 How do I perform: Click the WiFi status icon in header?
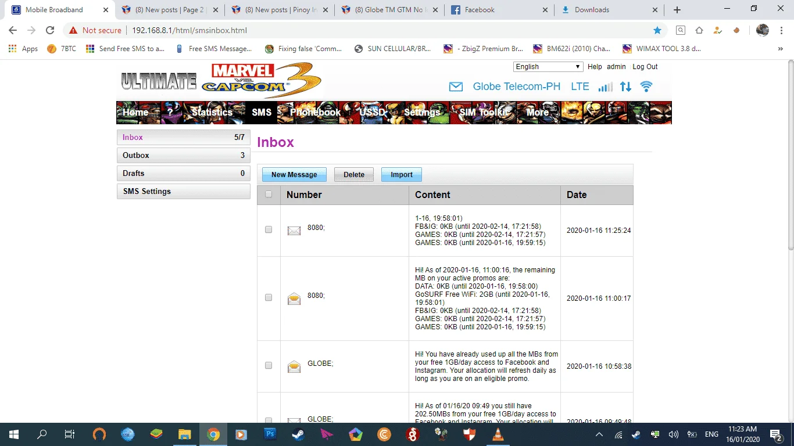point(646,87)
